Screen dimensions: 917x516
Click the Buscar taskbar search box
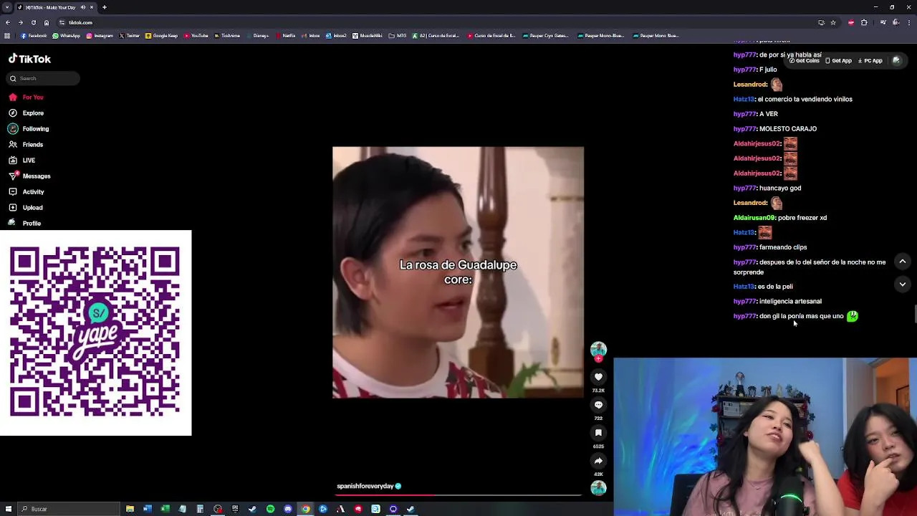tap(69, 509)
